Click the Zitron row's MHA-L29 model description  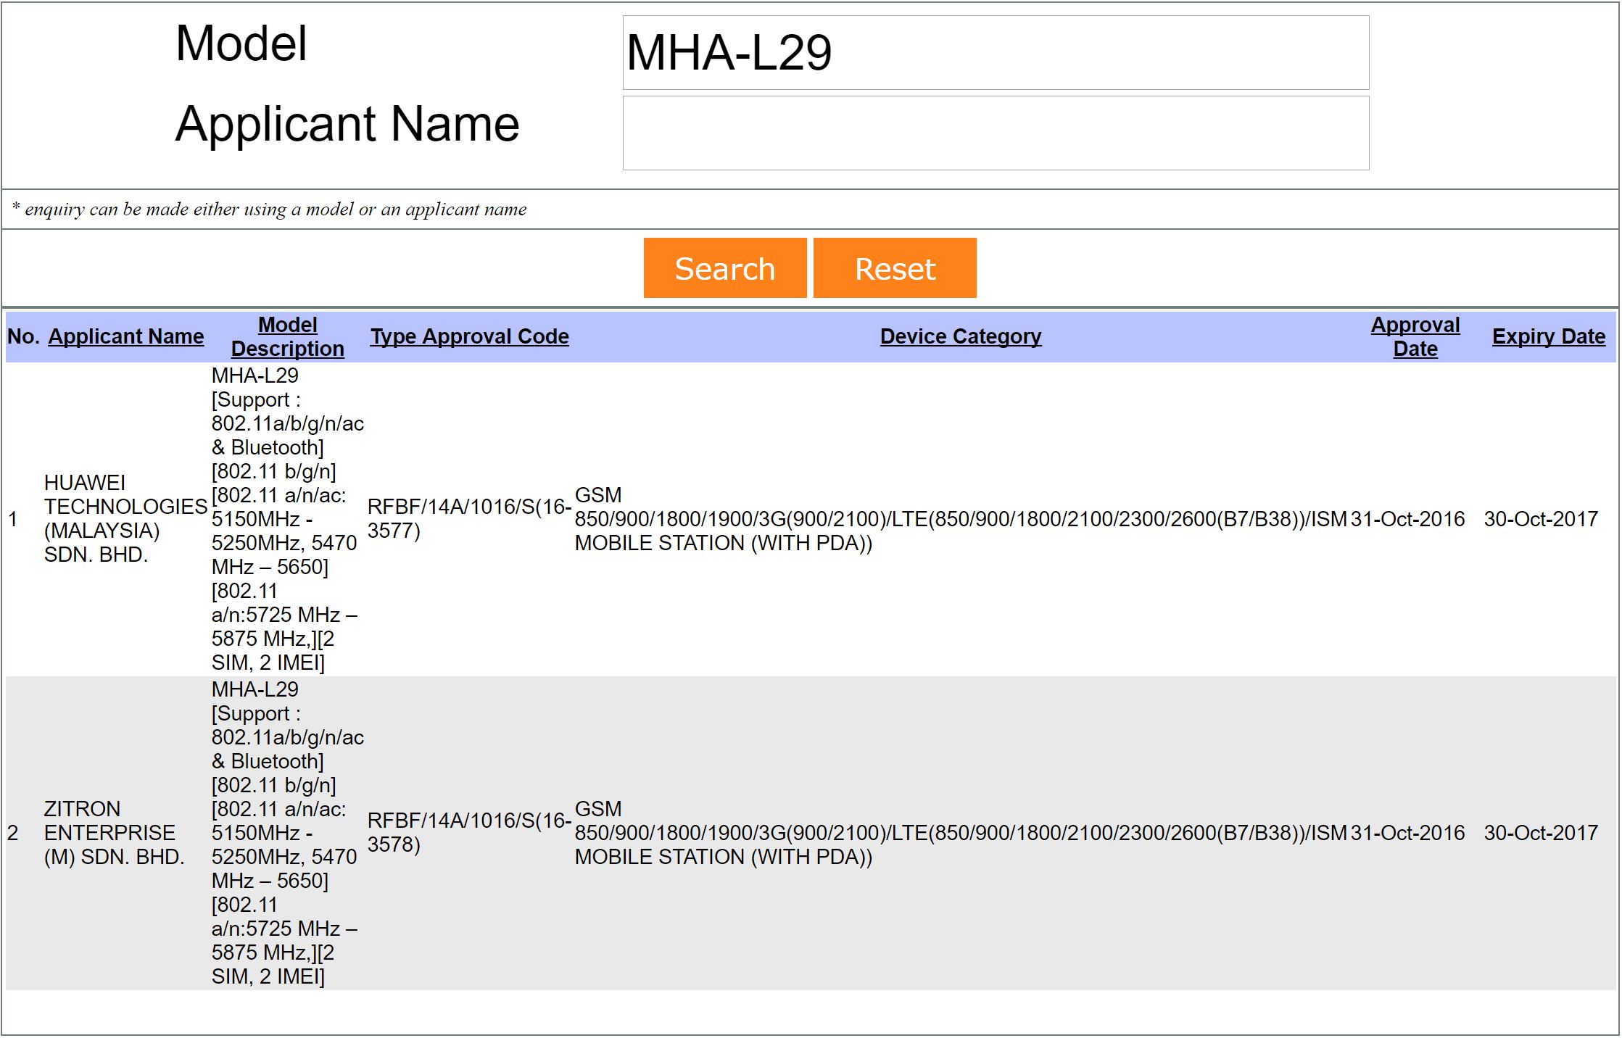(288, 833)
